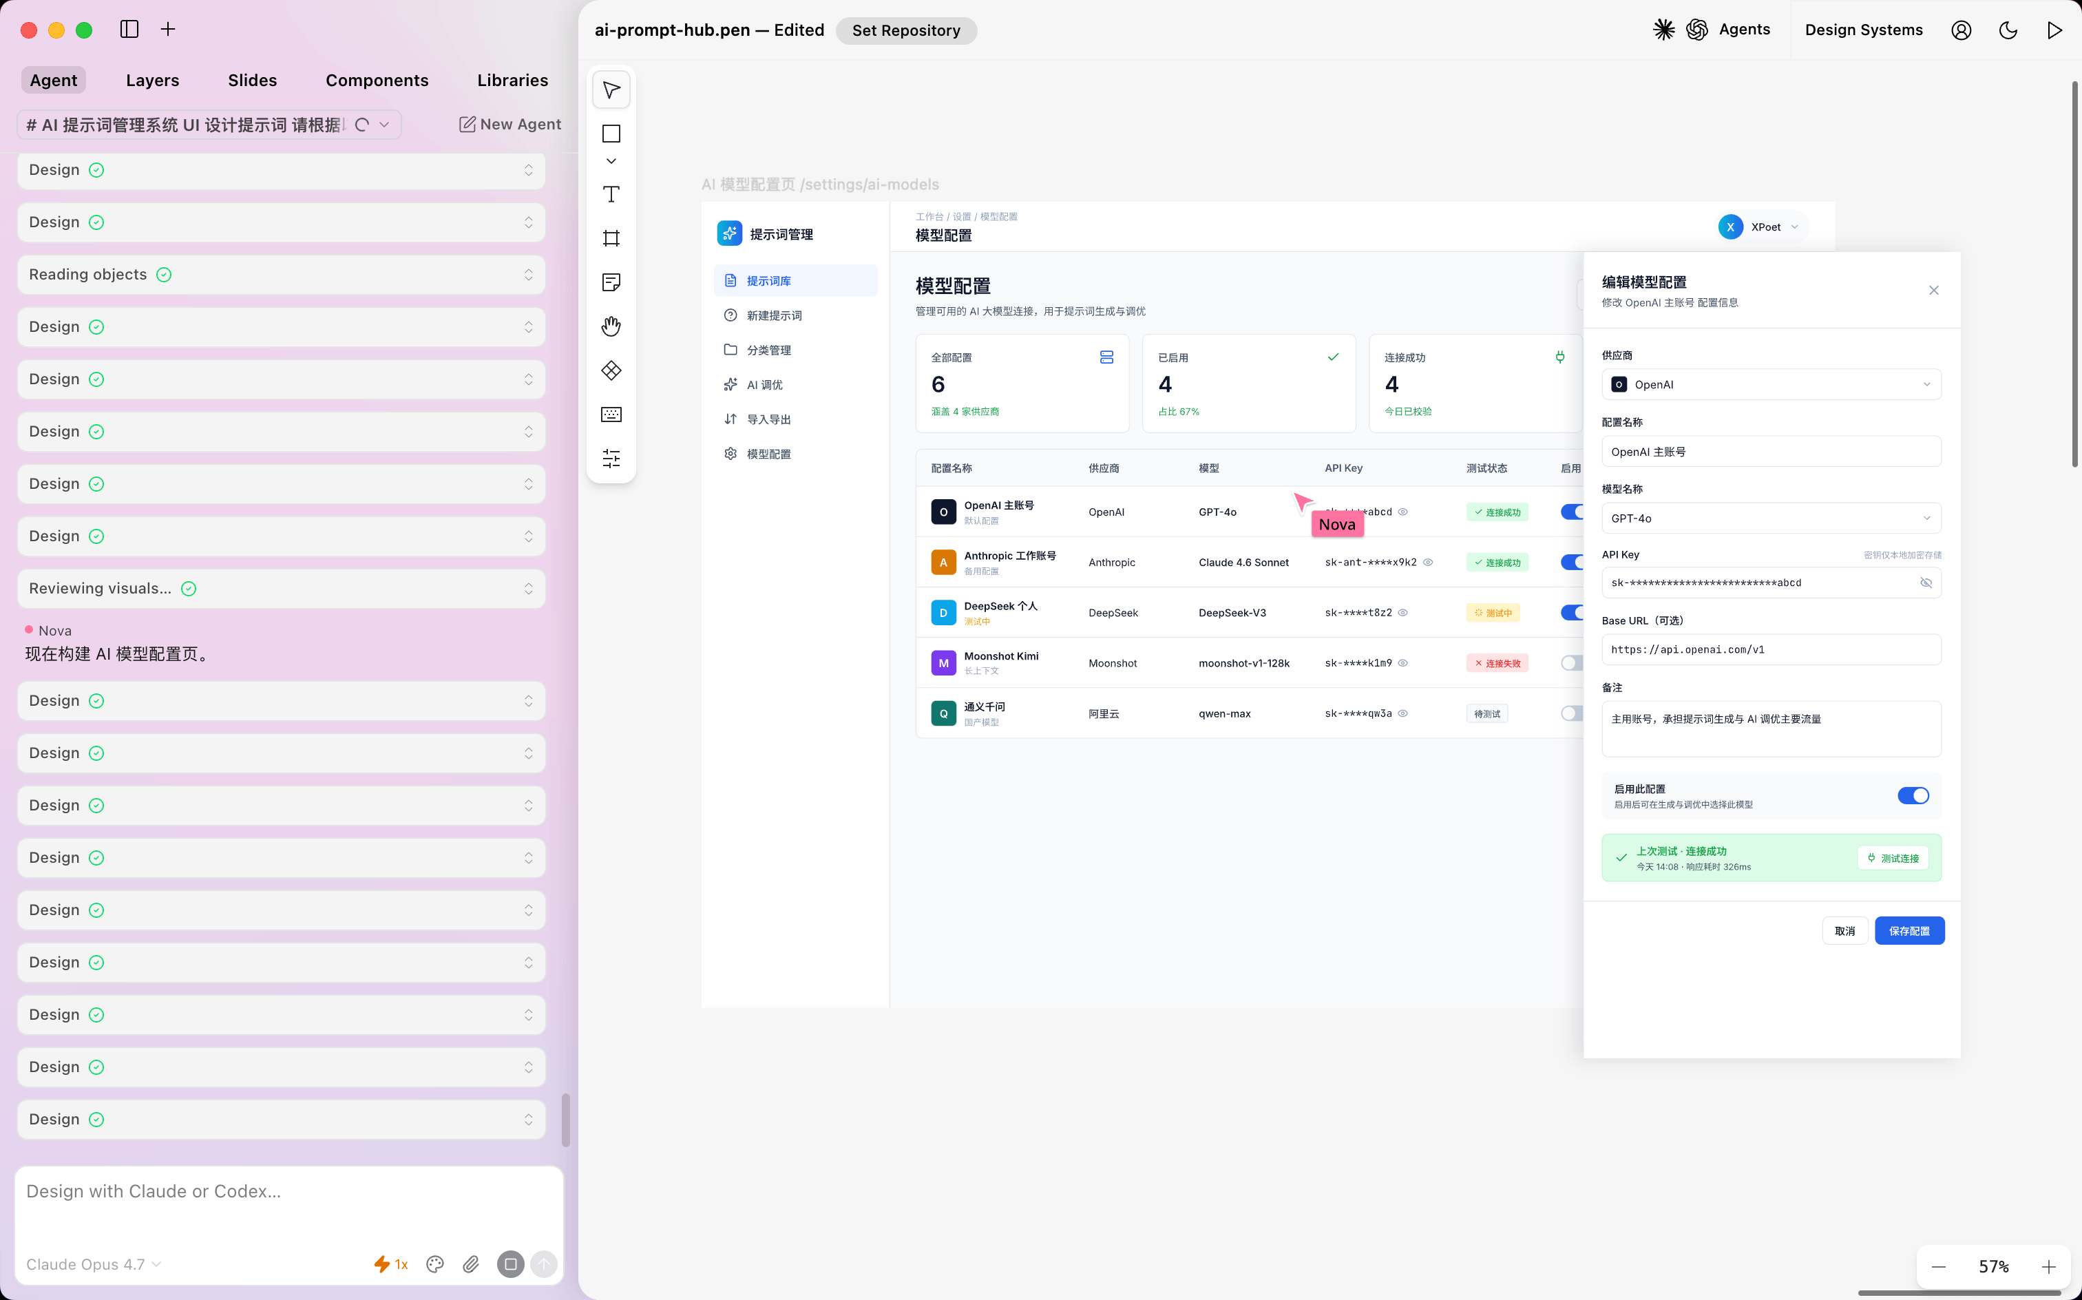This screenshot has width=2082, height=1300.
Task: Toggle the sidebar panel icon
Action: pyautogui.click(x=130, y=29)
